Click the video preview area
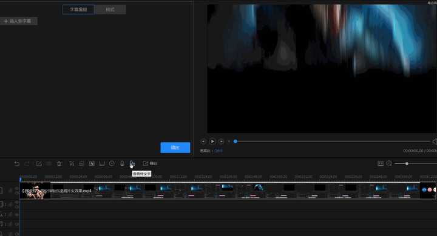The width and height of the screenshot is (437, 236). click(322, 68)
